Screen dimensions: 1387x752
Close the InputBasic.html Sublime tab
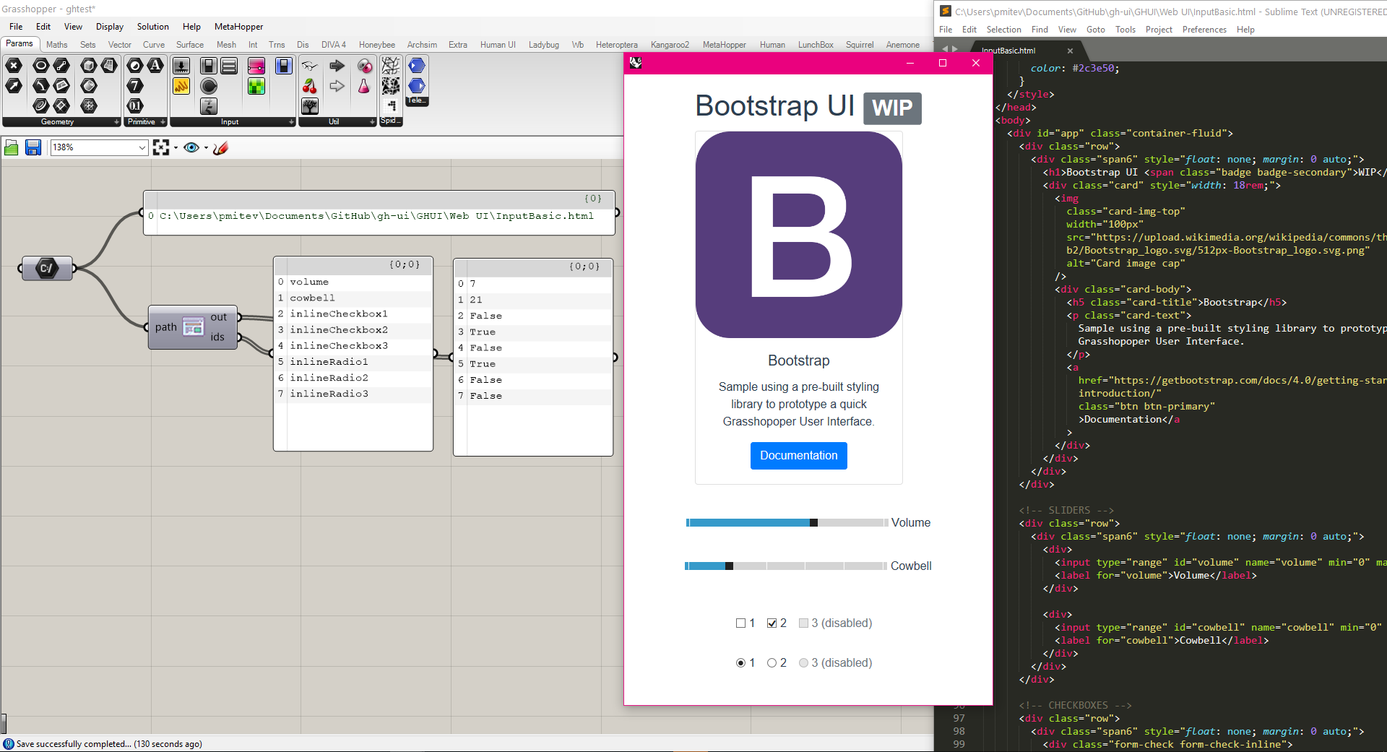click(1070, 51)
